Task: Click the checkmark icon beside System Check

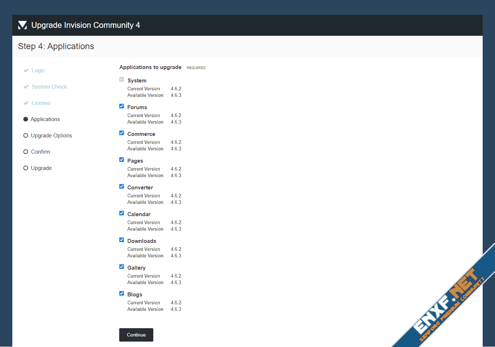Action: click(x=26, y=87)
